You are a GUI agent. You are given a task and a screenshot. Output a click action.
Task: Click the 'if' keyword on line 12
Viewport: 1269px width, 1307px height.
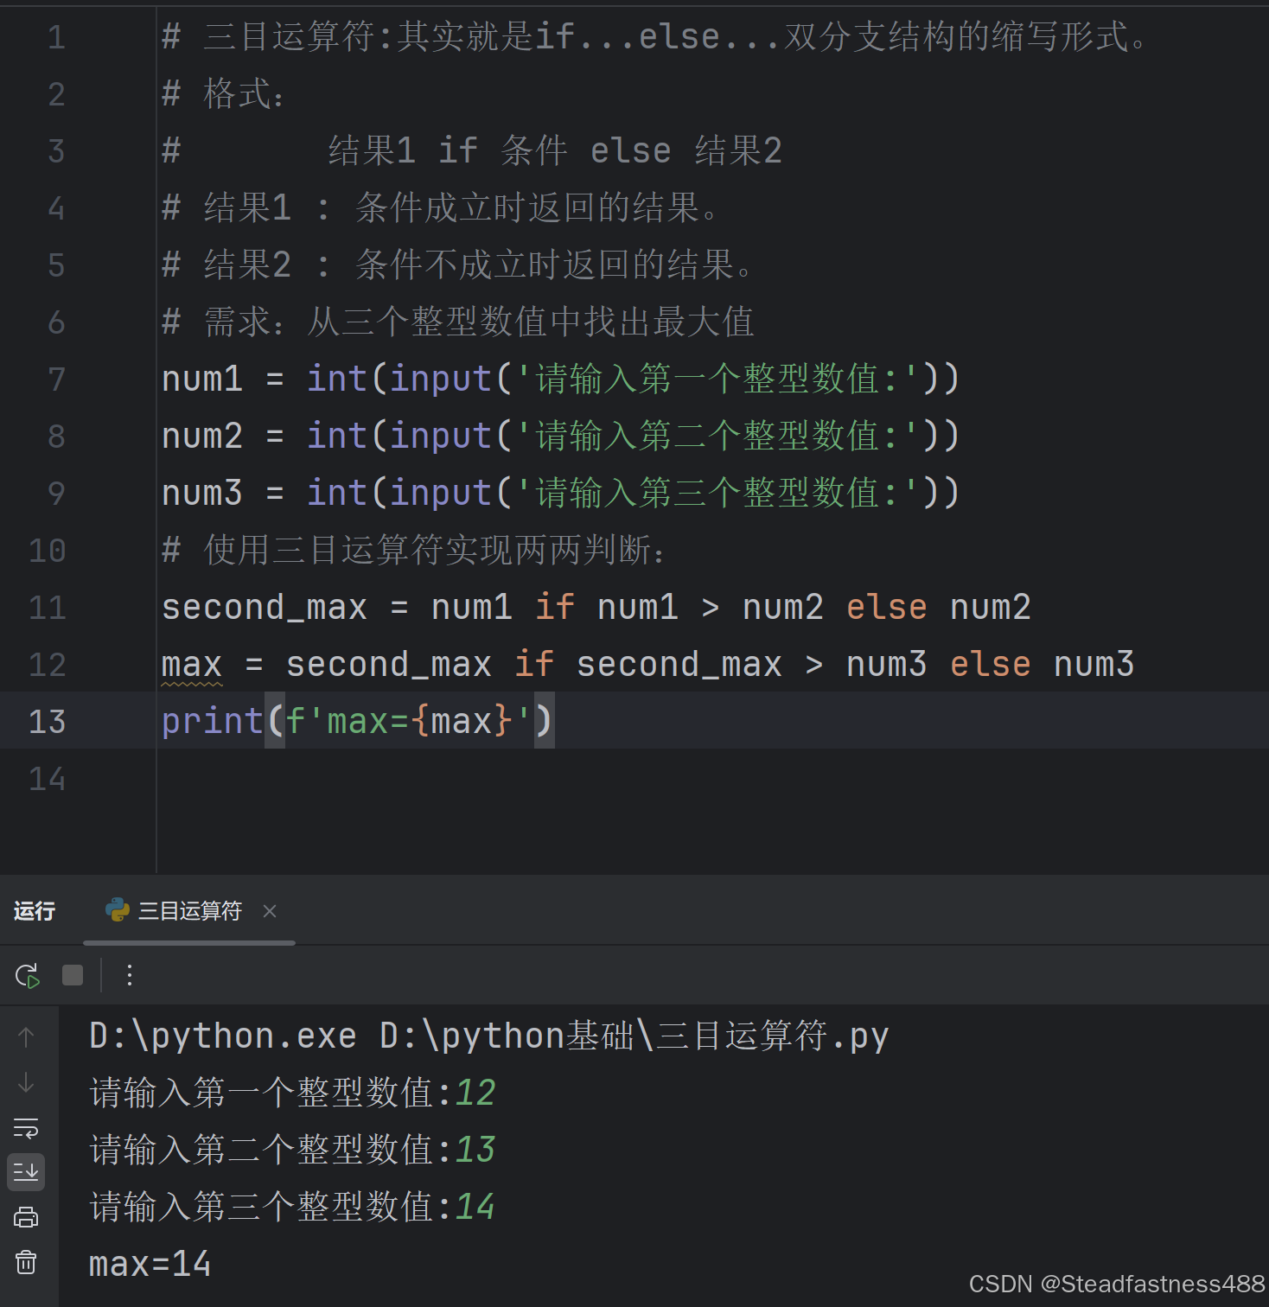point(534,664)
